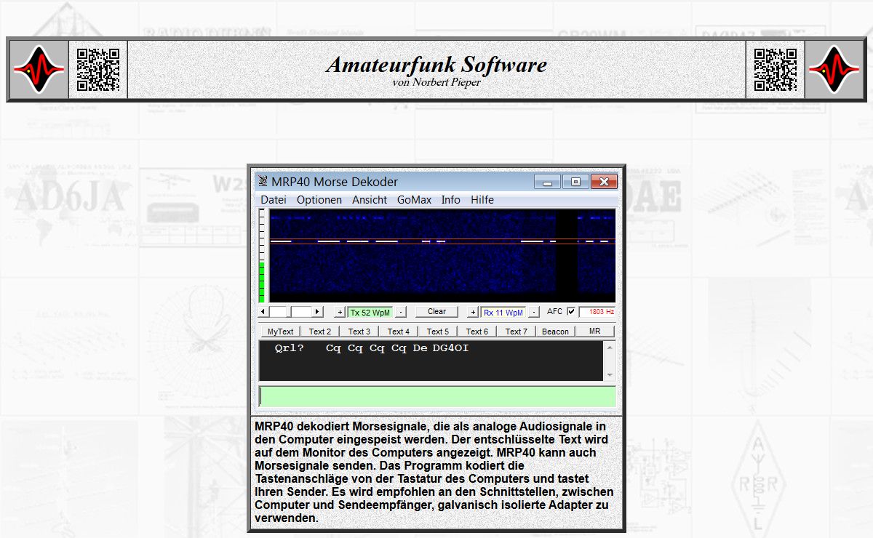Screen dimensions: 873x538
Task: Click the Text 2 macro button
Action: click(319, 332)
